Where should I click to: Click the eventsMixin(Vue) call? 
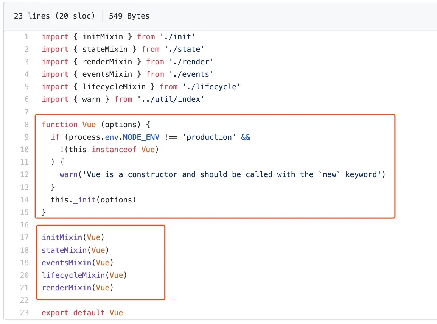point(76,262)
